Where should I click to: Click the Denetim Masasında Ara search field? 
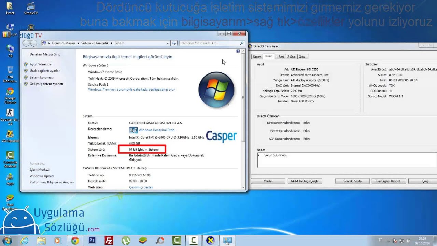[x=212, y=43]
